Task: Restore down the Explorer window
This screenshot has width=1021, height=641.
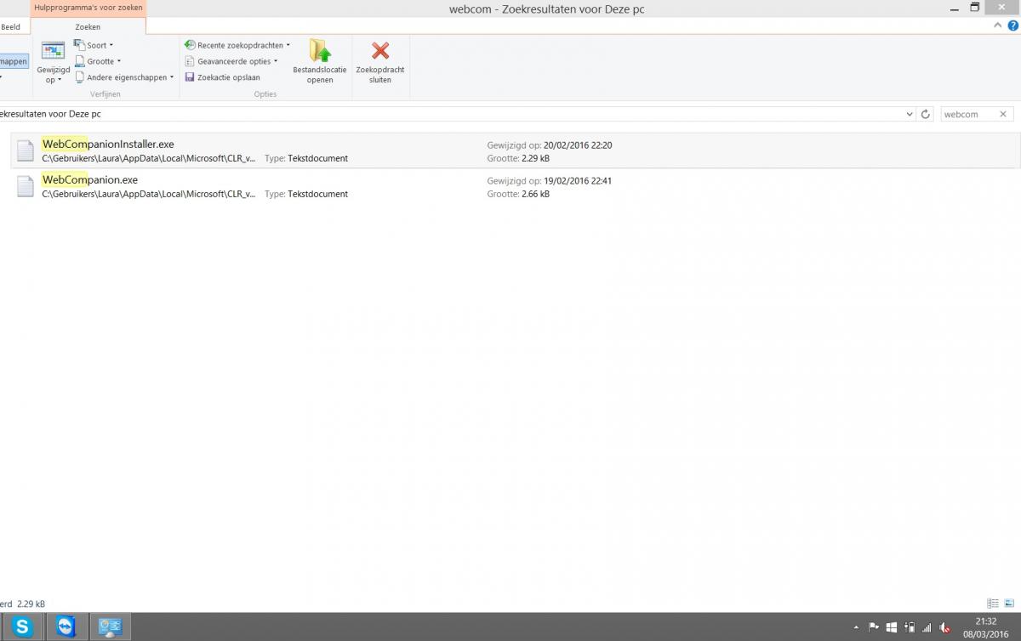Action: pos(975,8)
